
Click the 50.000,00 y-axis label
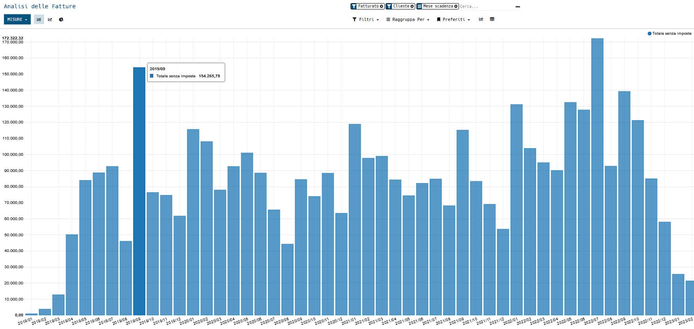[x=14, y=235]
